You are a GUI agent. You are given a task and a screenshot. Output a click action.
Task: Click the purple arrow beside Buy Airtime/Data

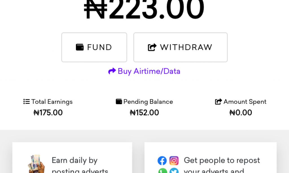pos(112,71)
